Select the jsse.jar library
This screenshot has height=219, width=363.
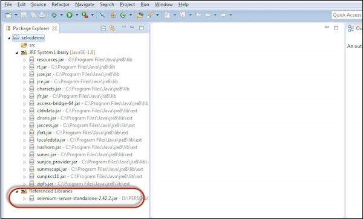(44, 74)
